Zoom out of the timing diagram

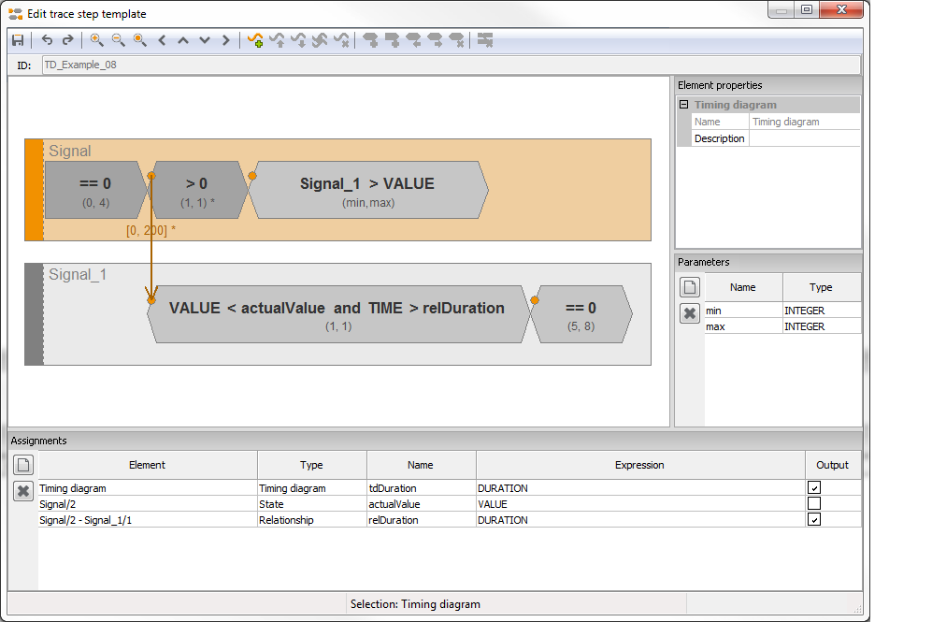coord(119,40)
